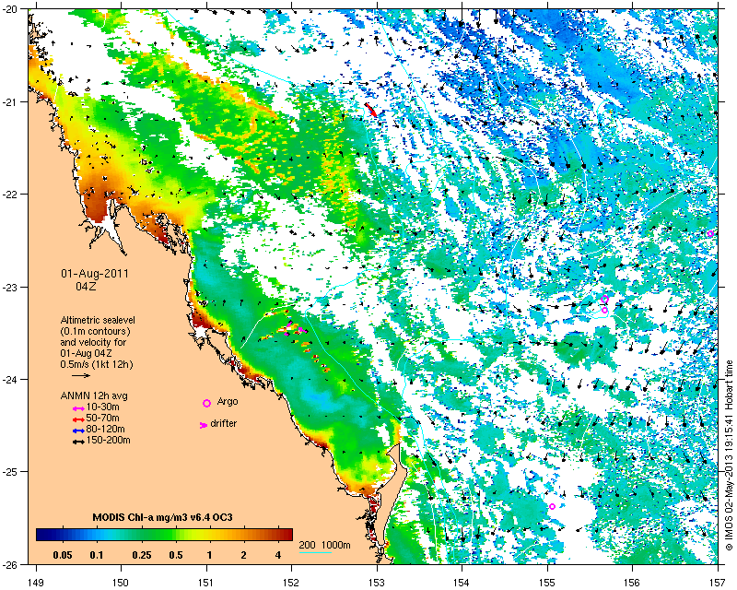Click the longitude axis label '153'
This screenshot has height=590, width=737.
tap(377, 583)
